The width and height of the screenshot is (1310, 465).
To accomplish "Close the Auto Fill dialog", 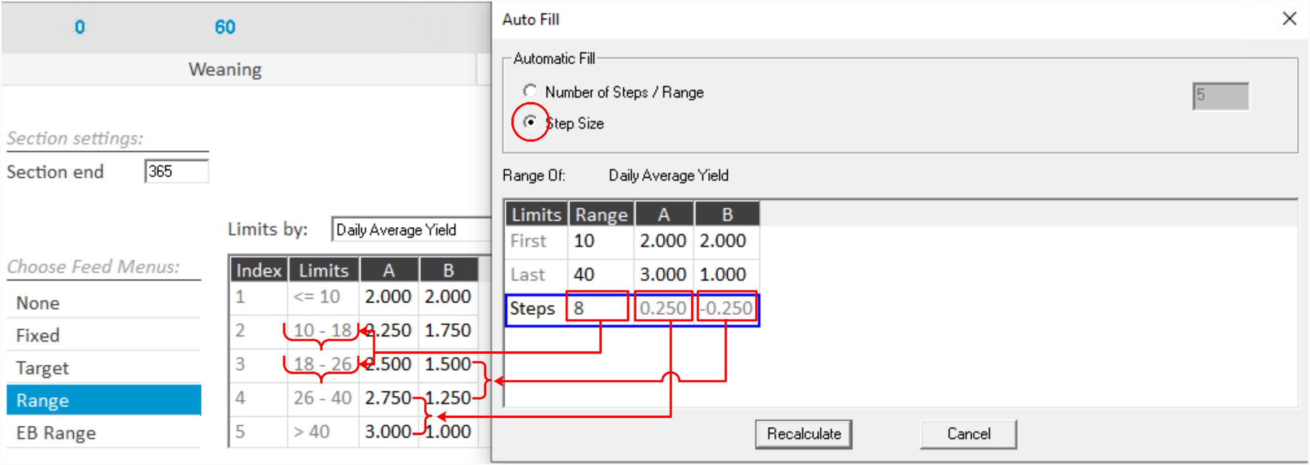I will click(1289, 19).
